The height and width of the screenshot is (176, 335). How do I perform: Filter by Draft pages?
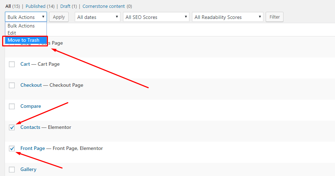pyautogui.click(x=65, y=6)
